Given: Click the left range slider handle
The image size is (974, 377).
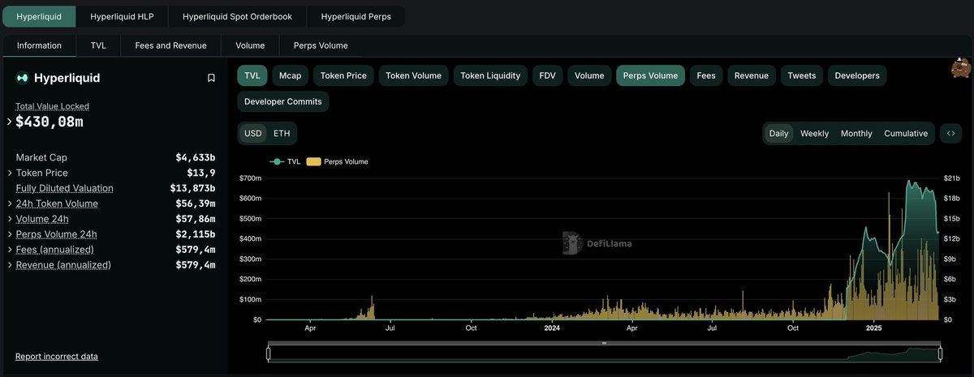Looking at the screenshot, I should [269, 353].
